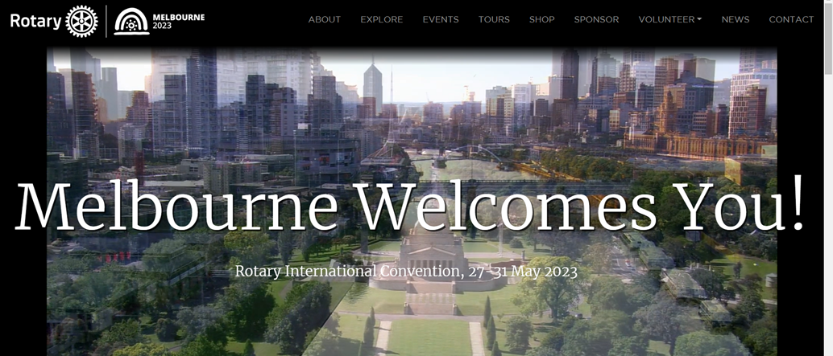Select TOURS in the navigation bar
This screenshot has height=356, width=833.
(494, 19)
